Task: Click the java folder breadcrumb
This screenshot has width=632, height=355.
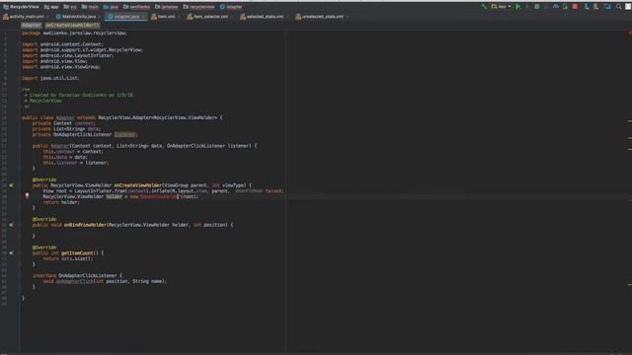Action: pos(111,7)
